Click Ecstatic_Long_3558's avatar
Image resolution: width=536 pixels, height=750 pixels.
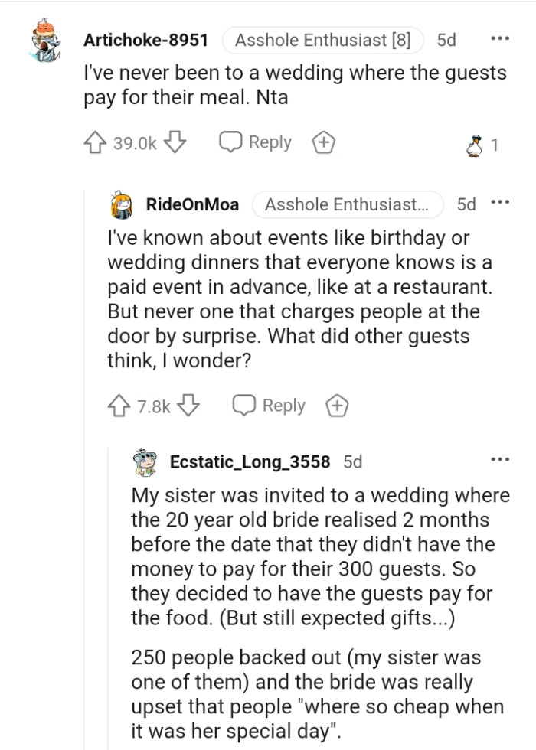[x=142, y=460]
